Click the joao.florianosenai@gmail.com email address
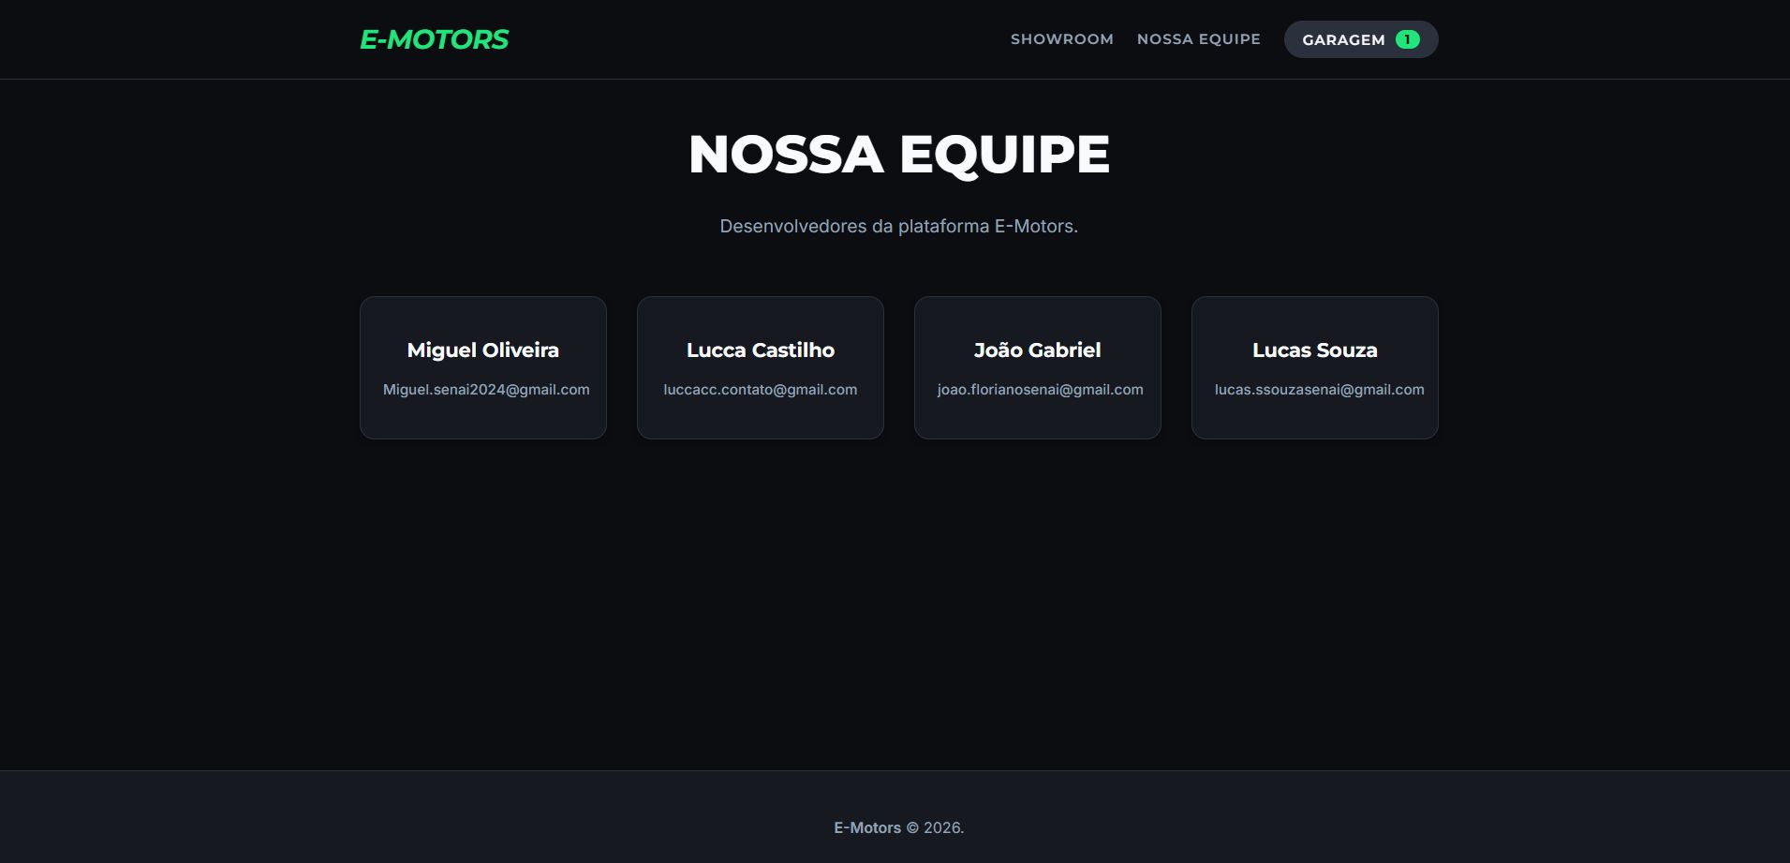1790x863 pixels. point(1040,390)
